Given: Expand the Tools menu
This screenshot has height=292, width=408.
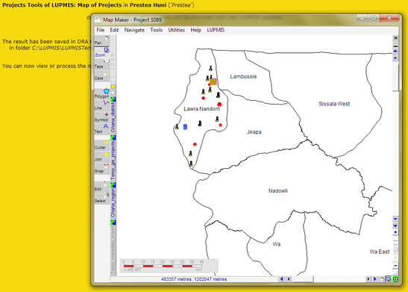Looking at the screenshot, I should pos(156,30).
